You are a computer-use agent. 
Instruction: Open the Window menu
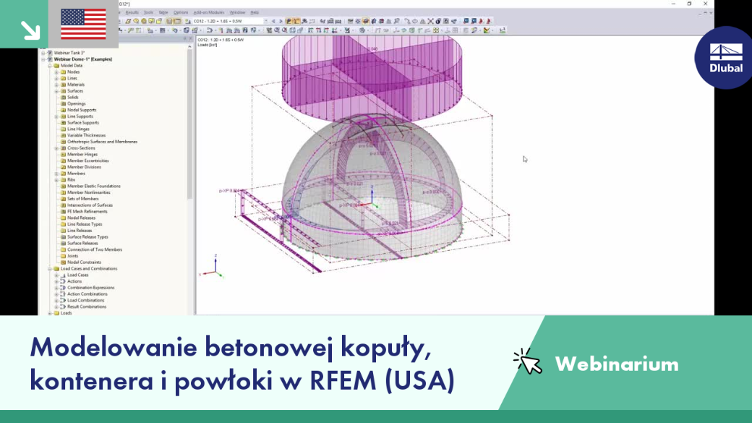click(x=237, y=12)
